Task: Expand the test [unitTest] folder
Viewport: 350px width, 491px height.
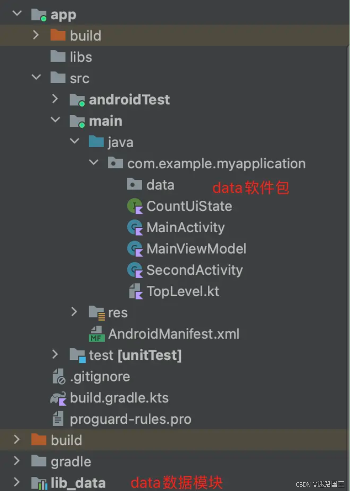Action: pos(55,355)
